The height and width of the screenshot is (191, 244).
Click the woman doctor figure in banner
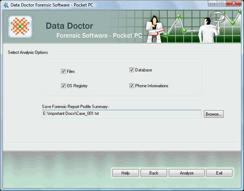pos(155,29)
